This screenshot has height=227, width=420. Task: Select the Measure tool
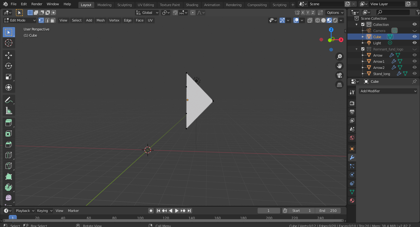[9, 111]
